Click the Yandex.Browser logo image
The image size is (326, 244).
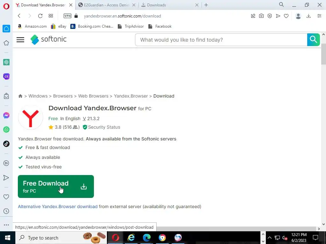tap(31, 118)
